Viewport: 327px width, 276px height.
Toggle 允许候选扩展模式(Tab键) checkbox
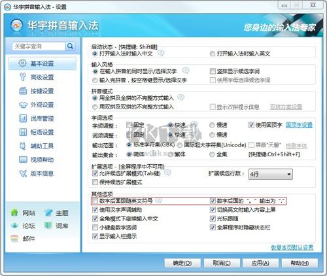click(95, 173)
